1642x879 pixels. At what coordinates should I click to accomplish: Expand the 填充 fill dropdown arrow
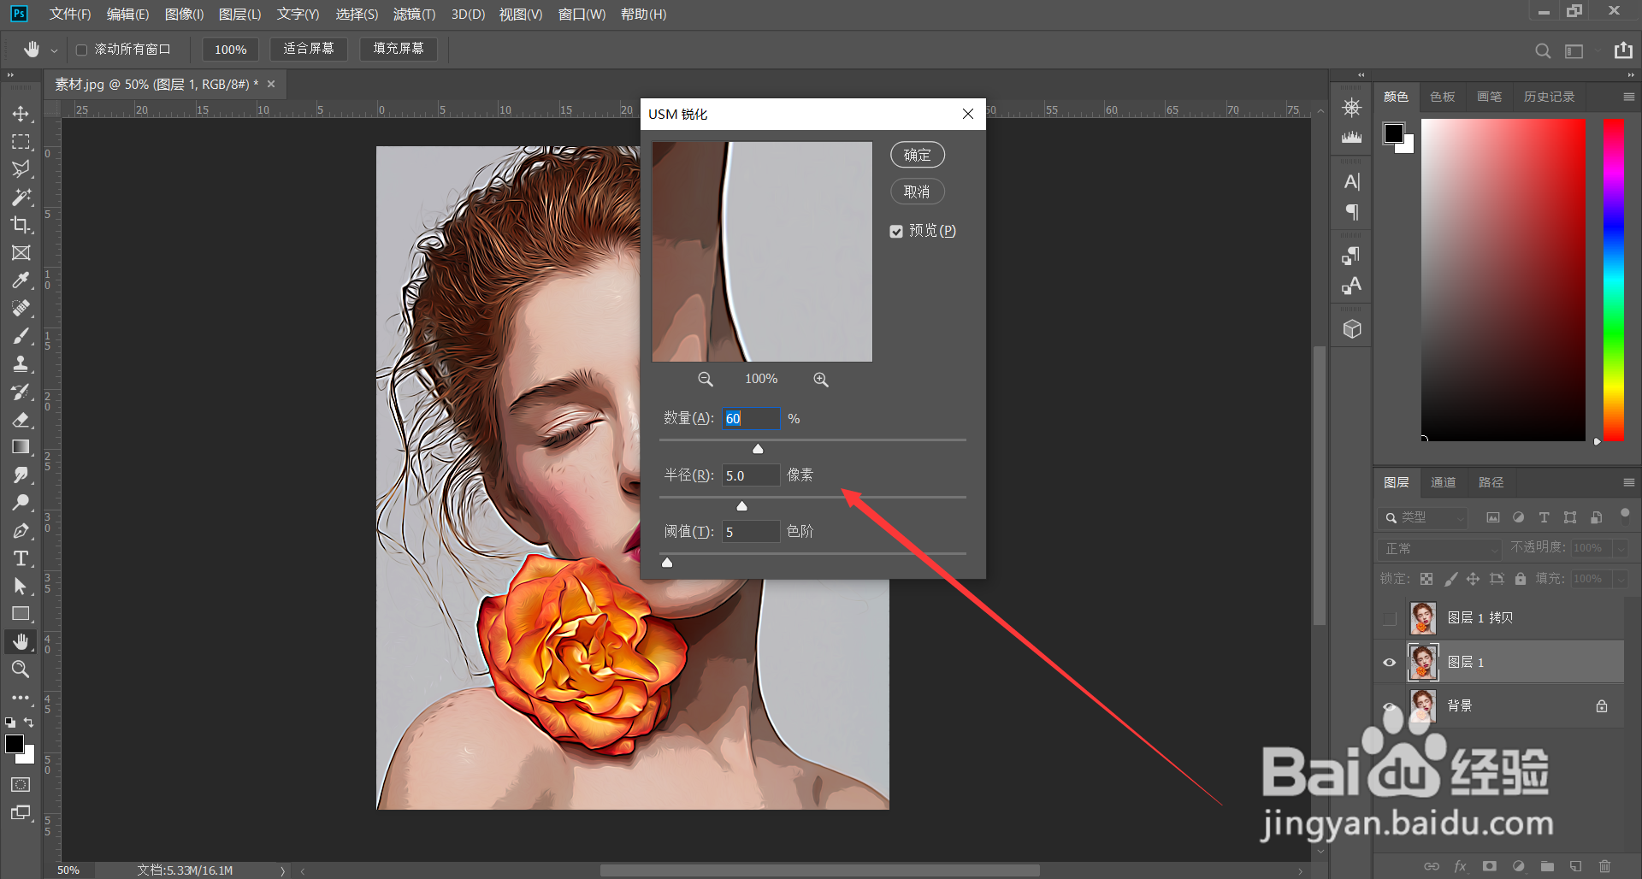pos(1620,579)
